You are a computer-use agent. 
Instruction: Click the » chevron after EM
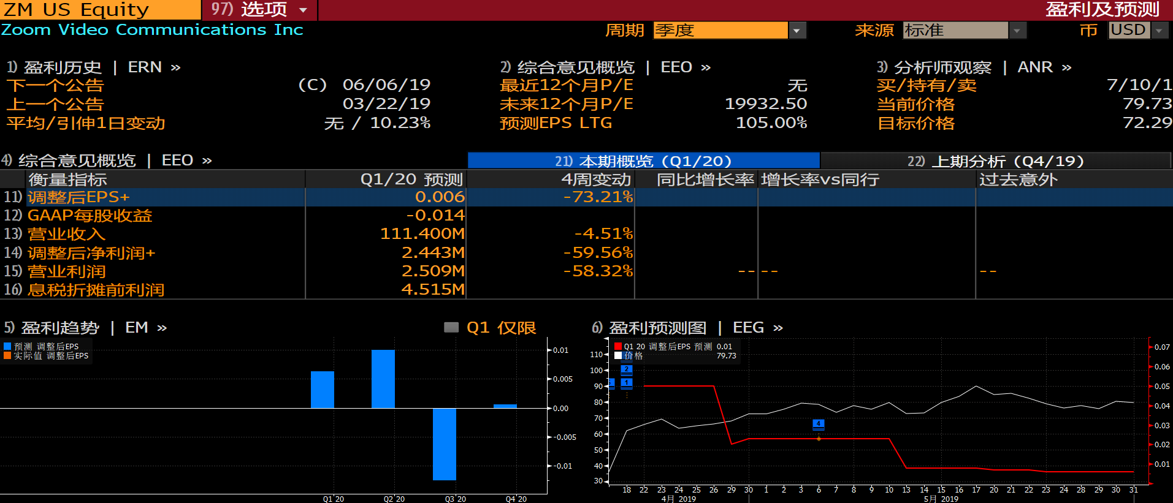click(x=162, y=328)
